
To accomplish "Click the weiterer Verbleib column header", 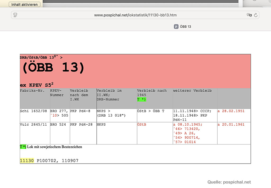I will coord(192,91).
